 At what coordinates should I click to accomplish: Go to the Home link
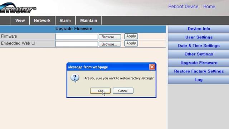point(209,6)
